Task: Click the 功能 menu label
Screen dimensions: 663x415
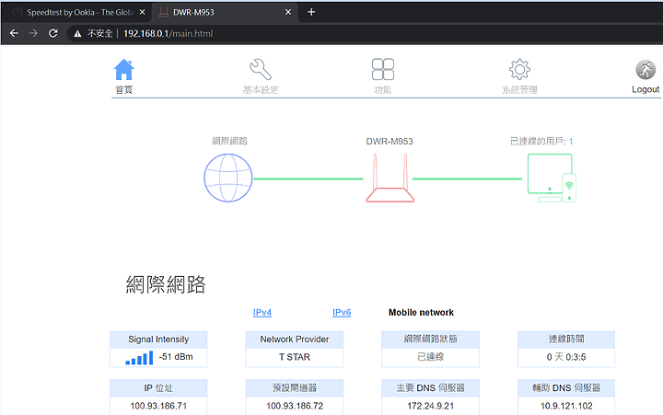Action: [x=383, y=89]
